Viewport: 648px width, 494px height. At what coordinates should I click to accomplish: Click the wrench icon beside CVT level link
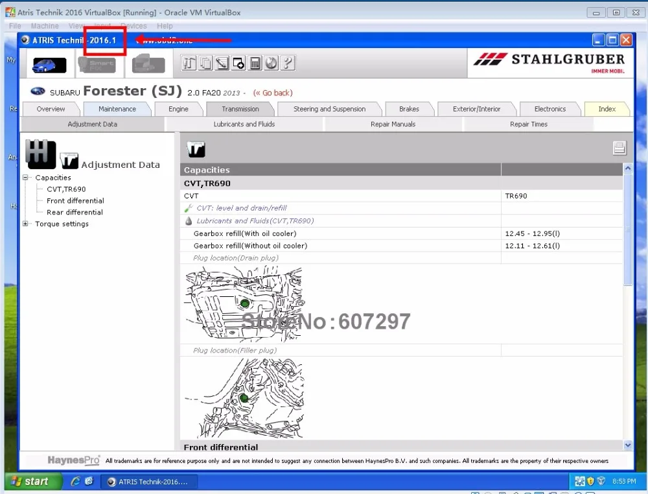pyautogui.click(x=189, y=208)
